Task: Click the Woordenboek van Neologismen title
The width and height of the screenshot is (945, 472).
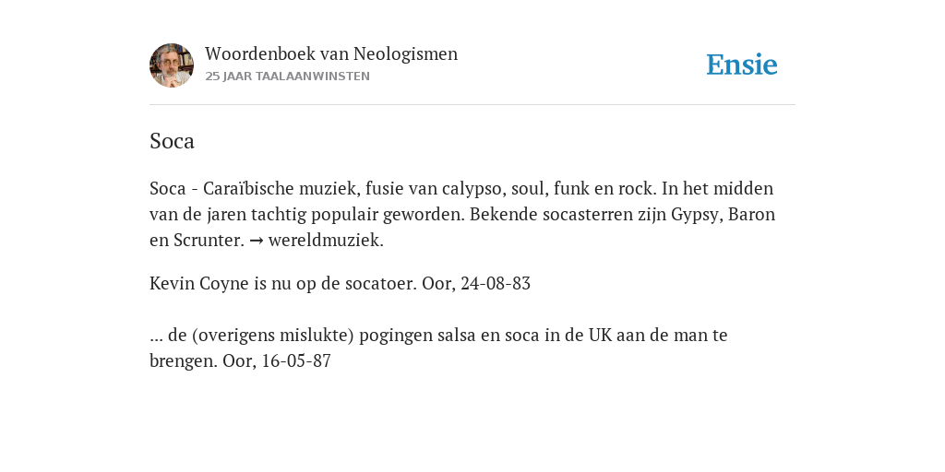Action: (331, 54)
